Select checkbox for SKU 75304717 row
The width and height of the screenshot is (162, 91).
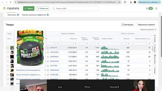point(8,48)
